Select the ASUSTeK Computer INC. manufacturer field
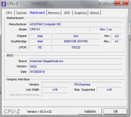Screen dimensions: 131x117 click(x=76, y=24)
